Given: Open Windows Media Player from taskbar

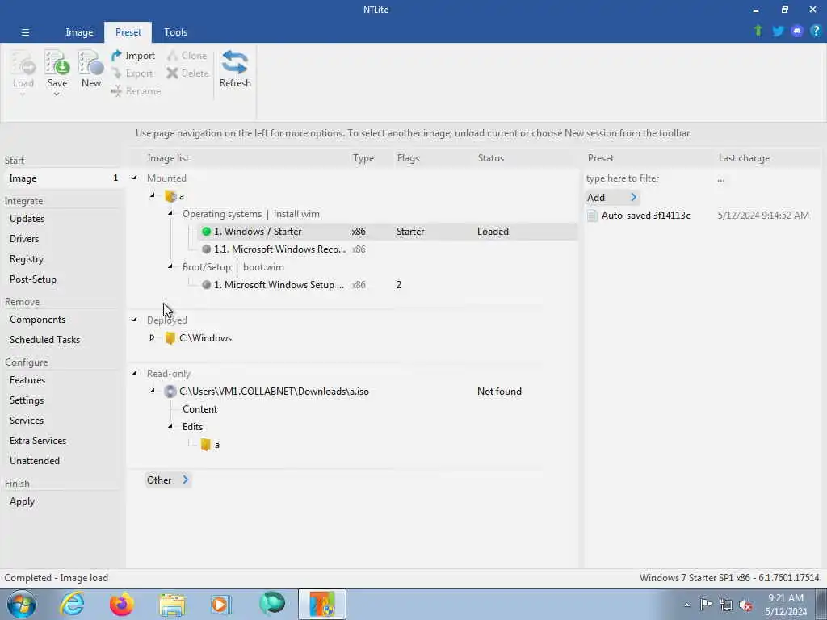Looking at the screenshot, I should [x=221, y=604].
